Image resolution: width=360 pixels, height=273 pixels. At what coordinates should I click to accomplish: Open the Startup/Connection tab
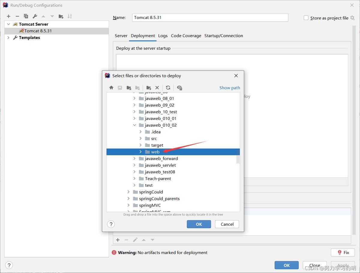(224, 36)
